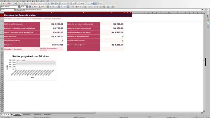Toggle Italic formatting
Viewport: 210px width, 118px height.
(33, 7)
